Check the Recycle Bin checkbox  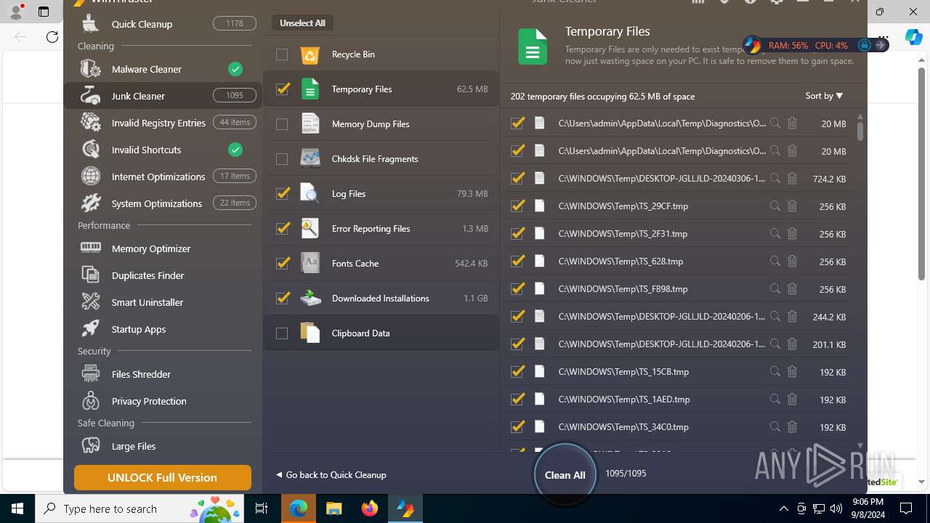point(282,54)
